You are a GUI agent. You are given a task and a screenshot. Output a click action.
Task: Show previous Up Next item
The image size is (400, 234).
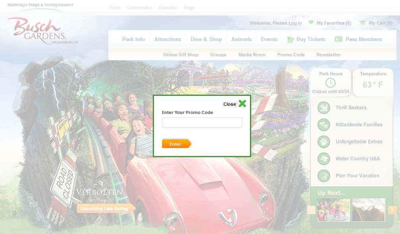coord(311,210)
